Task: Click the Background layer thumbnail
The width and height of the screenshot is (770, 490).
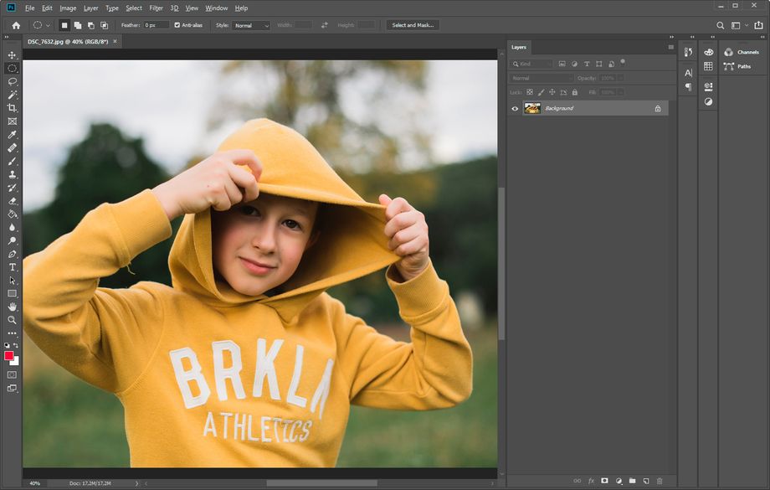Action: (533, 108)
